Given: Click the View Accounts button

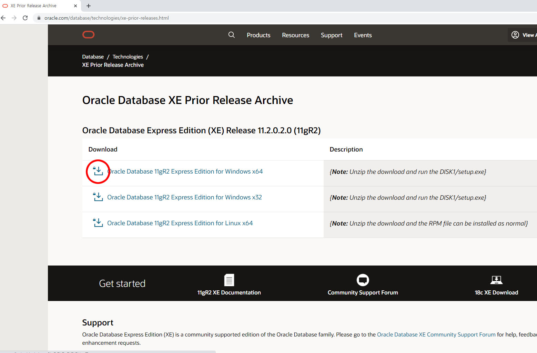Looking at the screenshot, I should click(523, 35).
